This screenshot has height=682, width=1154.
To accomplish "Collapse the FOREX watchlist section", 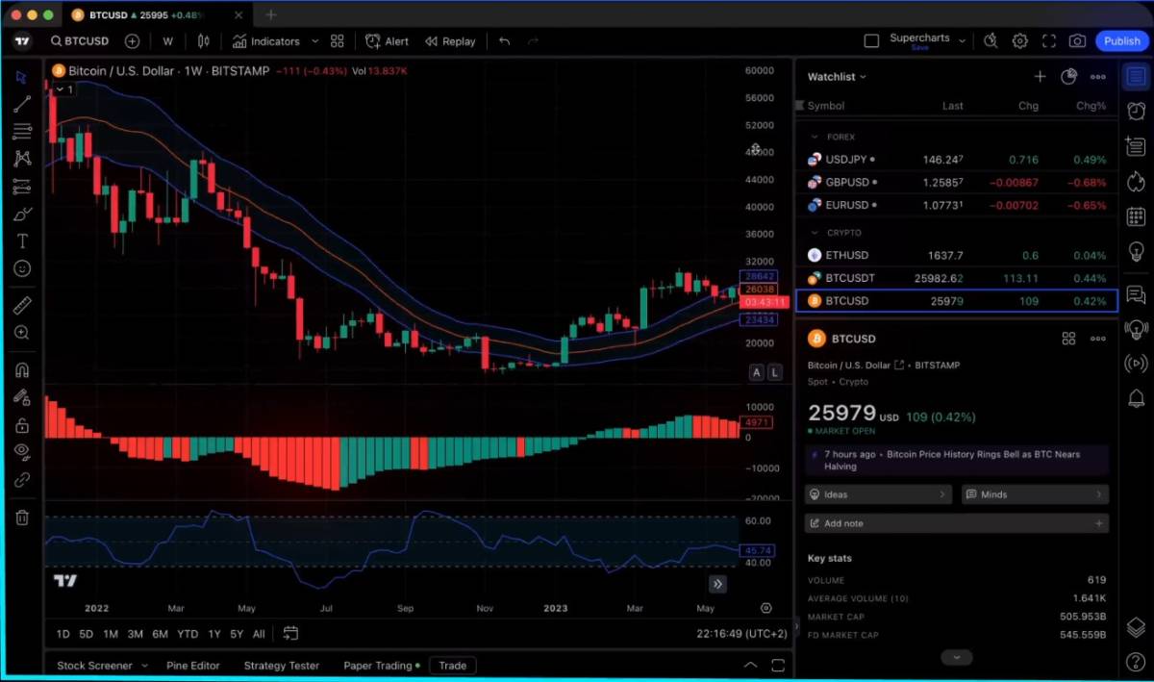I will [815, 137].
